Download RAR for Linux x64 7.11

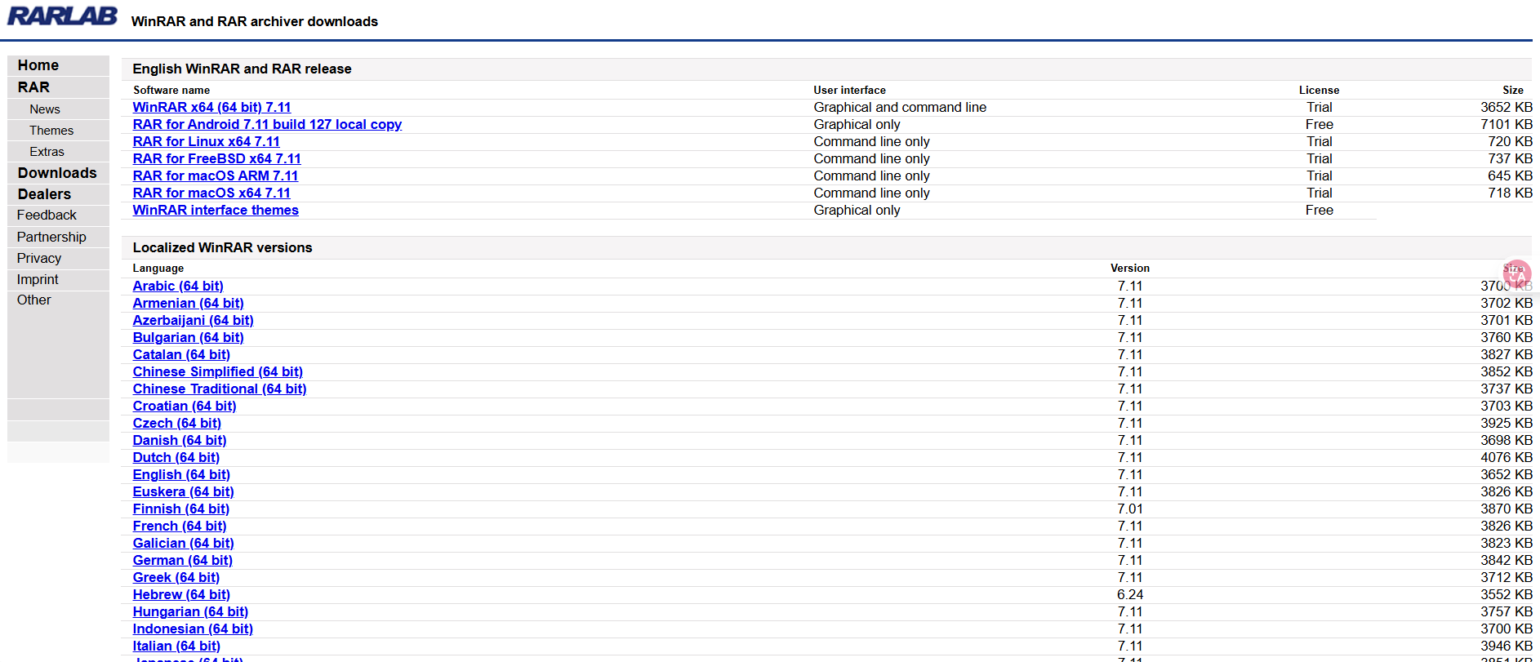tap(206, 141)
